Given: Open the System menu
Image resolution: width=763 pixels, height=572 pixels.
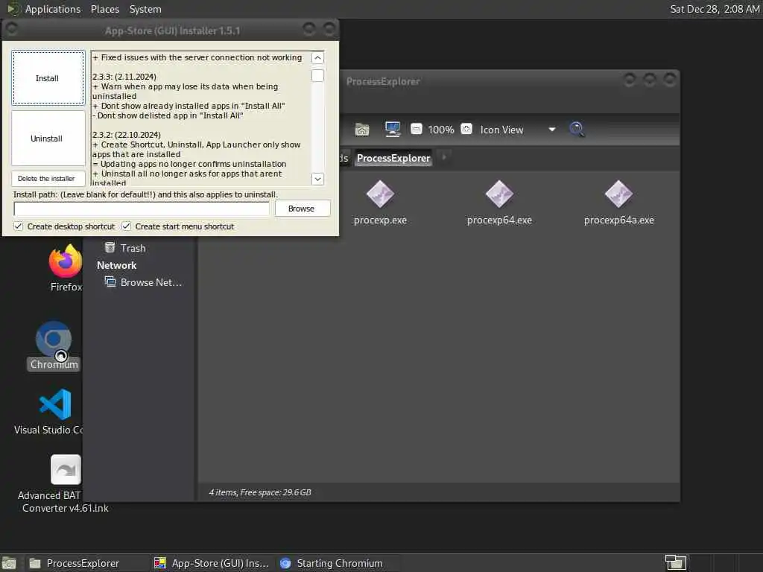Looking at the screenshot, I should 145,9.
